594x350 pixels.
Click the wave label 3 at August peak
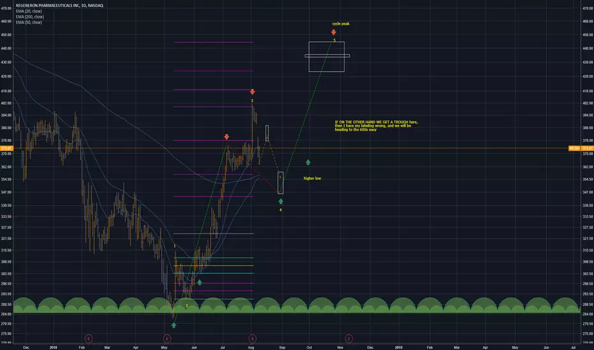(x=252, y=101)
